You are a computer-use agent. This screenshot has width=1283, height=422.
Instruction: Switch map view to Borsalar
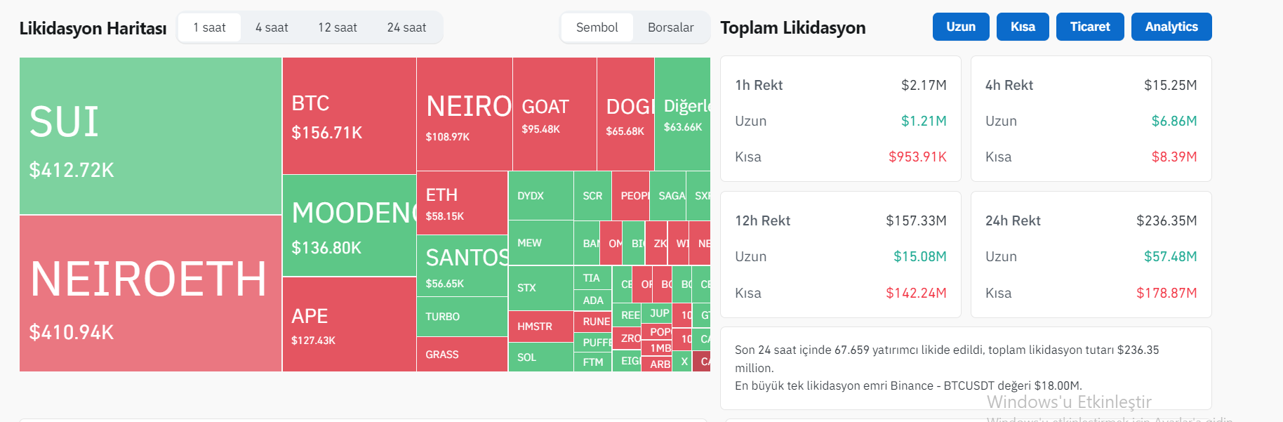coord(670,27)
